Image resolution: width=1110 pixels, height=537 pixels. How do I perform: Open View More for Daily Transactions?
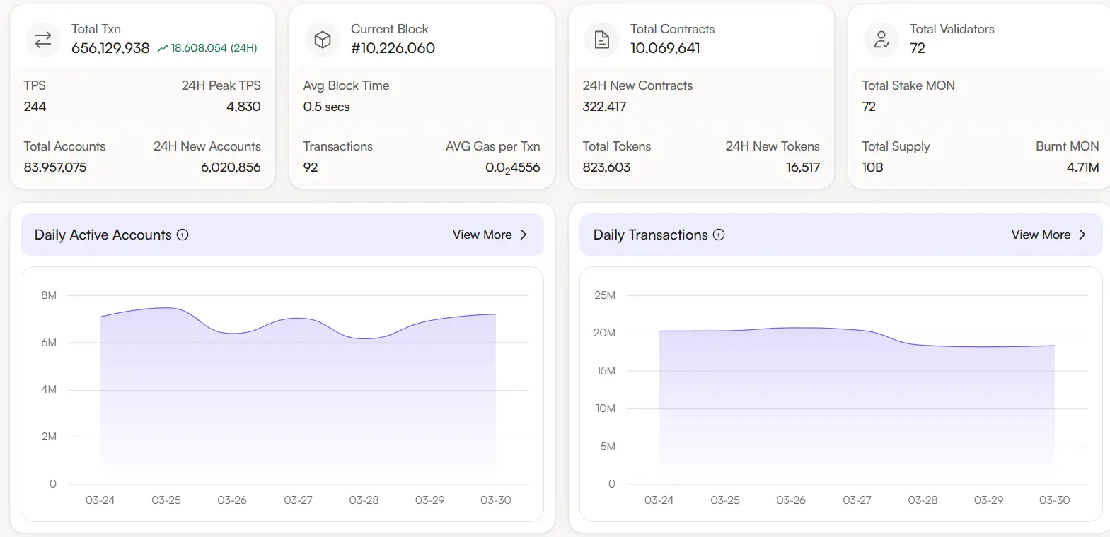click(x=1041, y=235)
